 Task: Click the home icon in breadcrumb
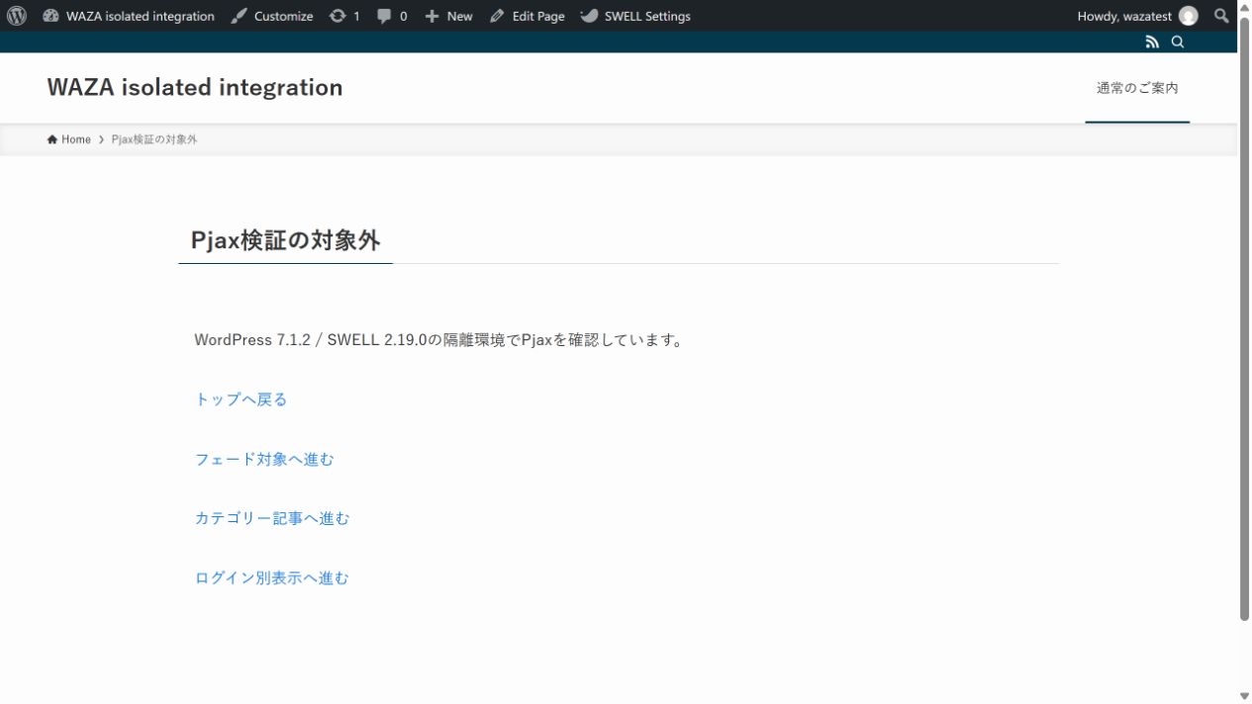click(52, 139)
